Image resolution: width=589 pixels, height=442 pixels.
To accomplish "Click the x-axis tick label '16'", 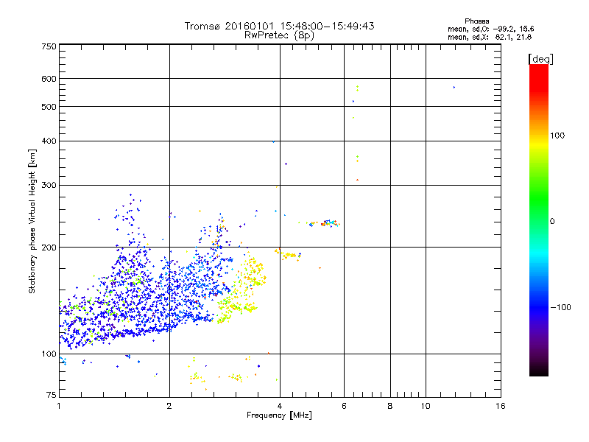I will pyautogui.click(x=501, y=406).
